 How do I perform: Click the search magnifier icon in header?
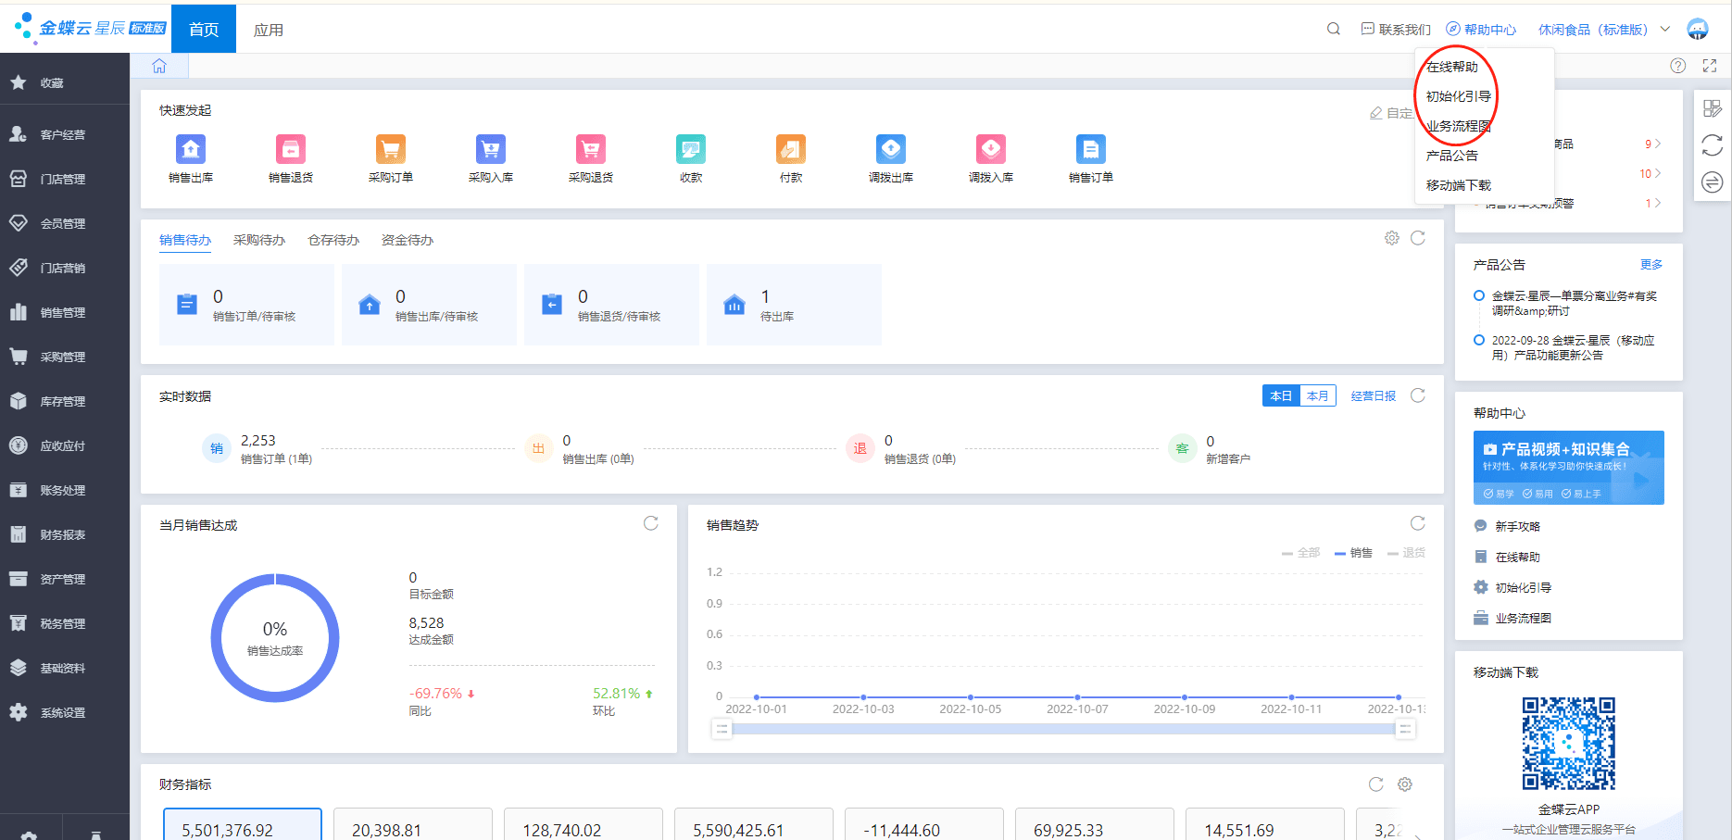pyautogui.click(x=1334, y=29)
